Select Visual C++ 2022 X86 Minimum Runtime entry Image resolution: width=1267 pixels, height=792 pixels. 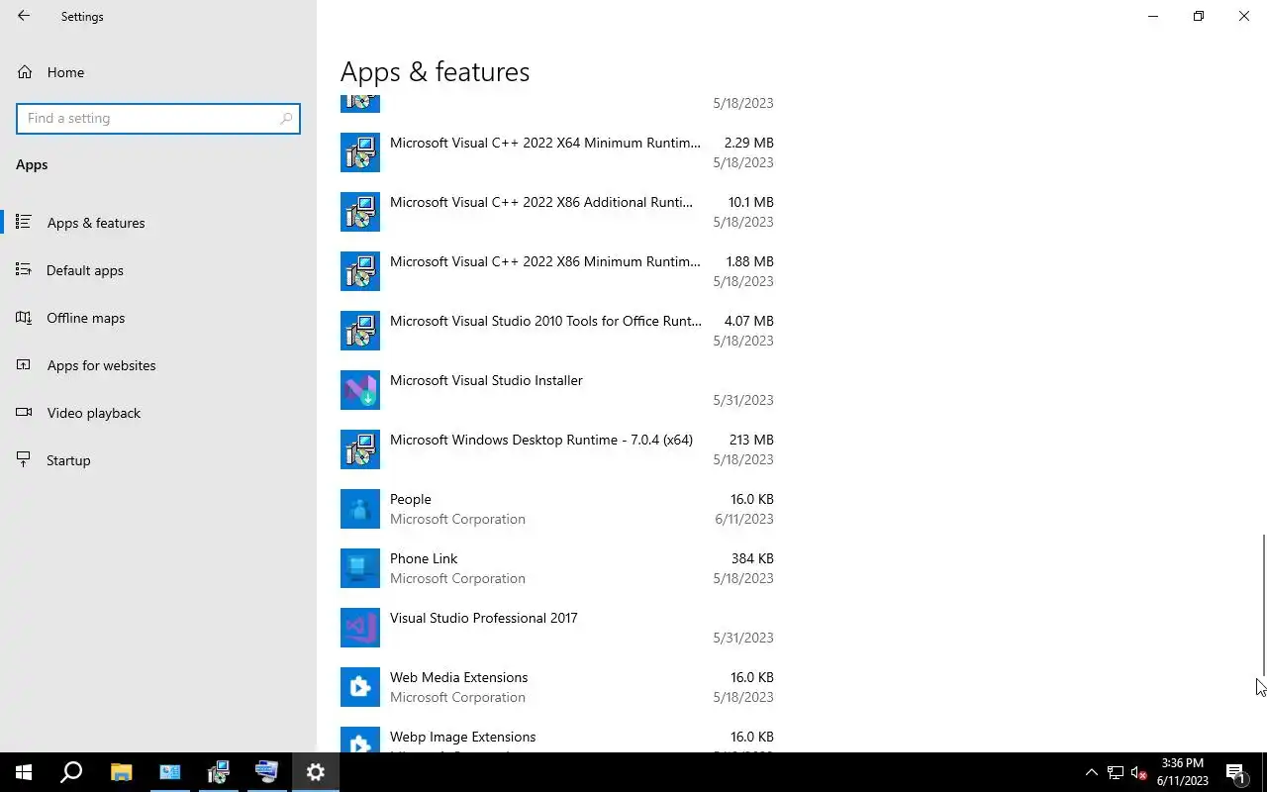557,271
